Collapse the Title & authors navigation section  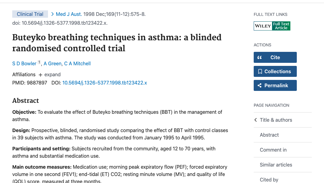point(276,120)
